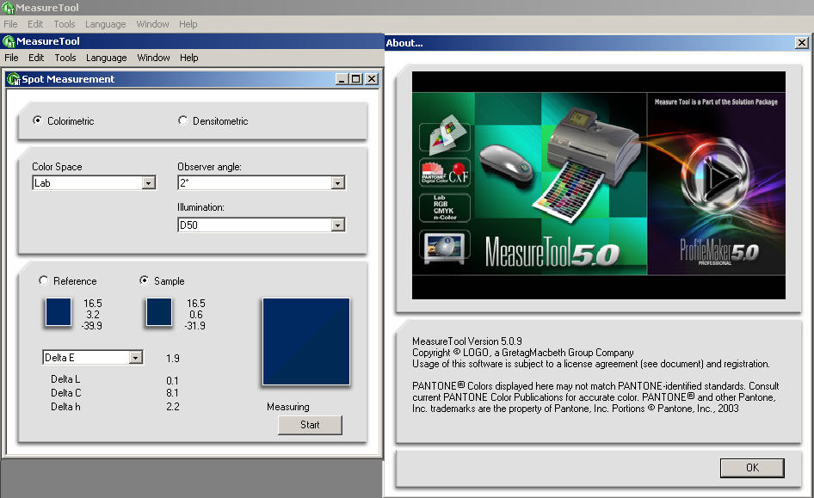
Task: Click the Lab RGB CMYK n-Color icon
Action: coord(444,207)
